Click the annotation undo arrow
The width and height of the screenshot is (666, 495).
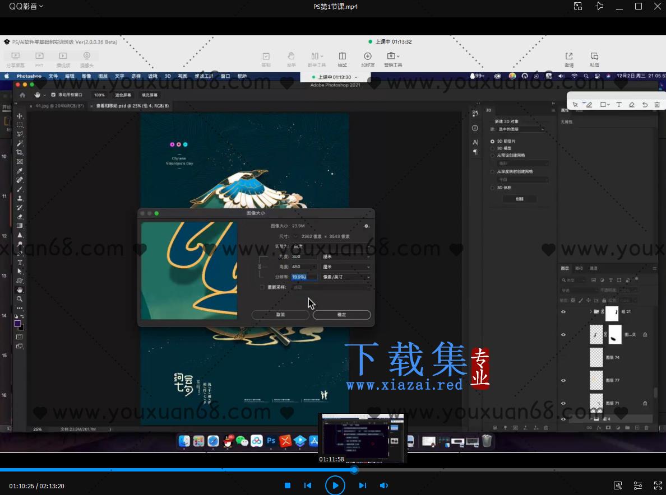point(645,104)
